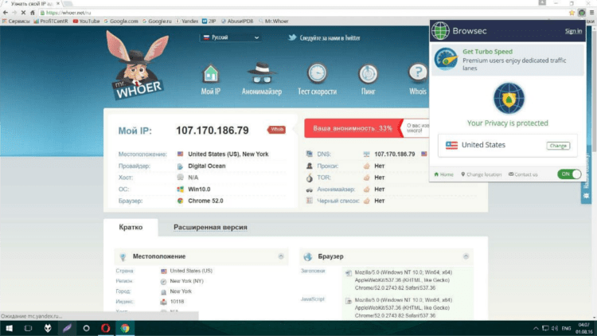Open the Русский language dropdown
Viewport: 597px width, 336px height.
pyautogui.click(x=230, y=37)
